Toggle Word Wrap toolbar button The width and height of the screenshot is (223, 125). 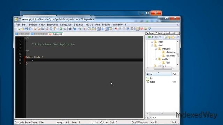pos(99,29)
